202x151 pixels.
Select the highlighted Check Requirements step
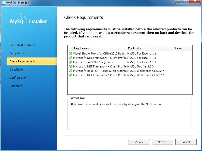(23, 61)
